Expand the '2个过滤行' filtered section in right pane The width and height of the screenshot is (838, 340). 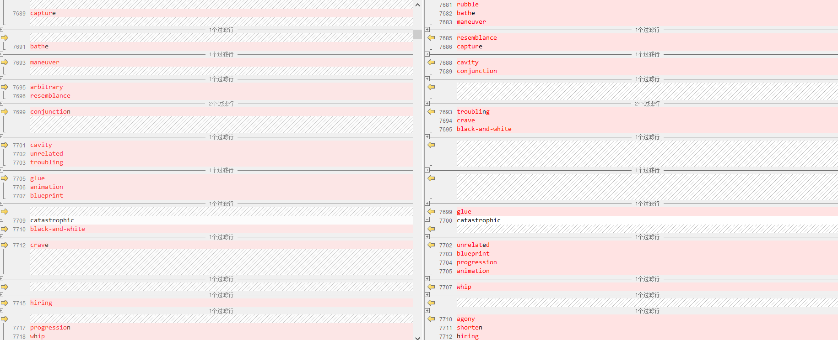point(427,104)
